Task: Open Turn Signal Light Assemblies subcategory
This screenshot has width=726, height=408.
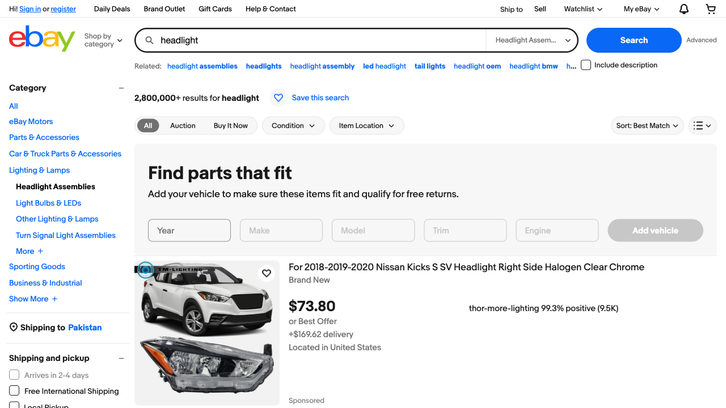Action: coord(66,235)
